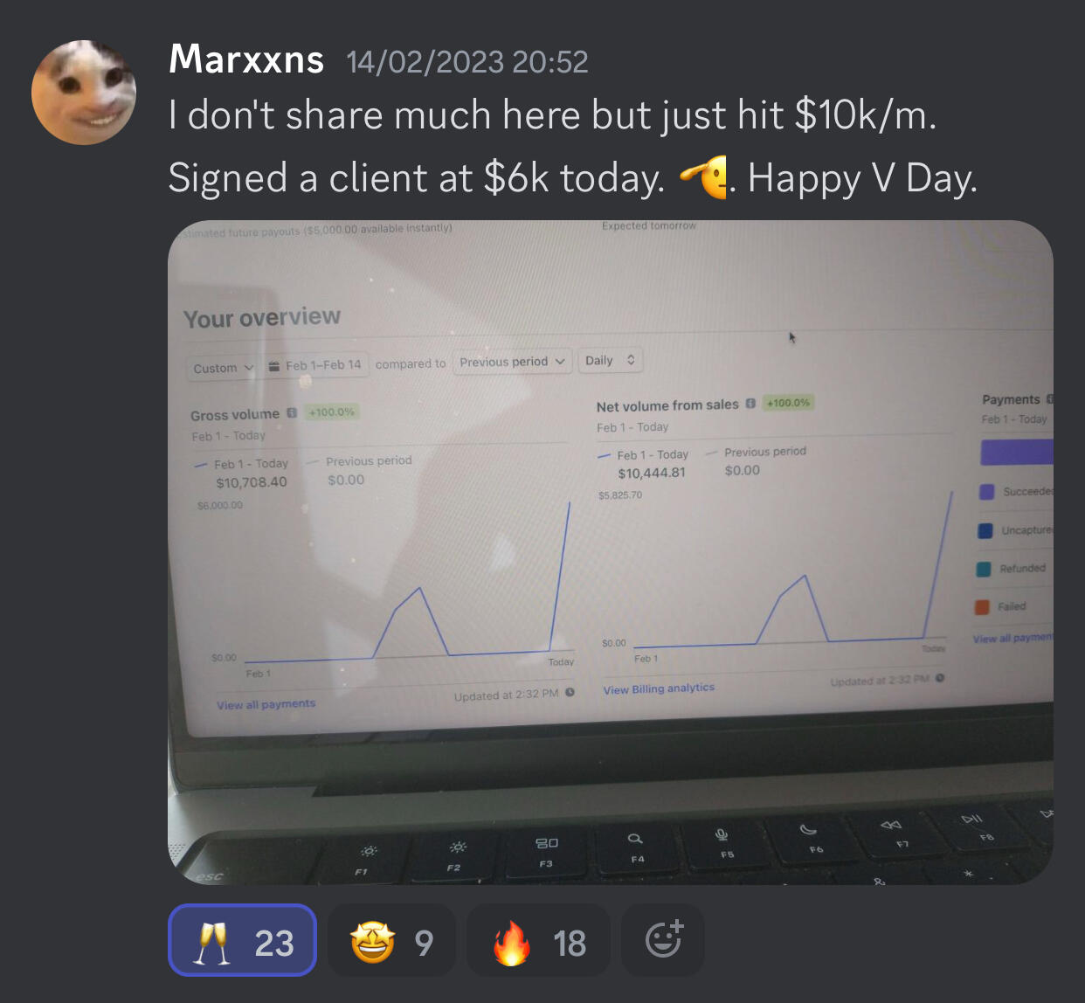Toggle the fire emoji reaction

pyautogui.click(x=538, y=940)
